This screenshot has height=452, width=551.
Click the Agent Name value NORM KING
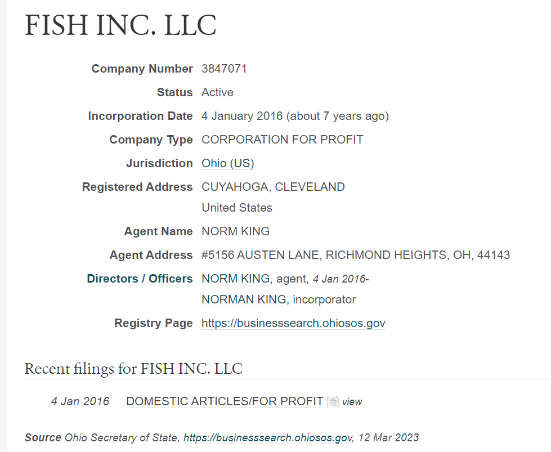point(235,231)
